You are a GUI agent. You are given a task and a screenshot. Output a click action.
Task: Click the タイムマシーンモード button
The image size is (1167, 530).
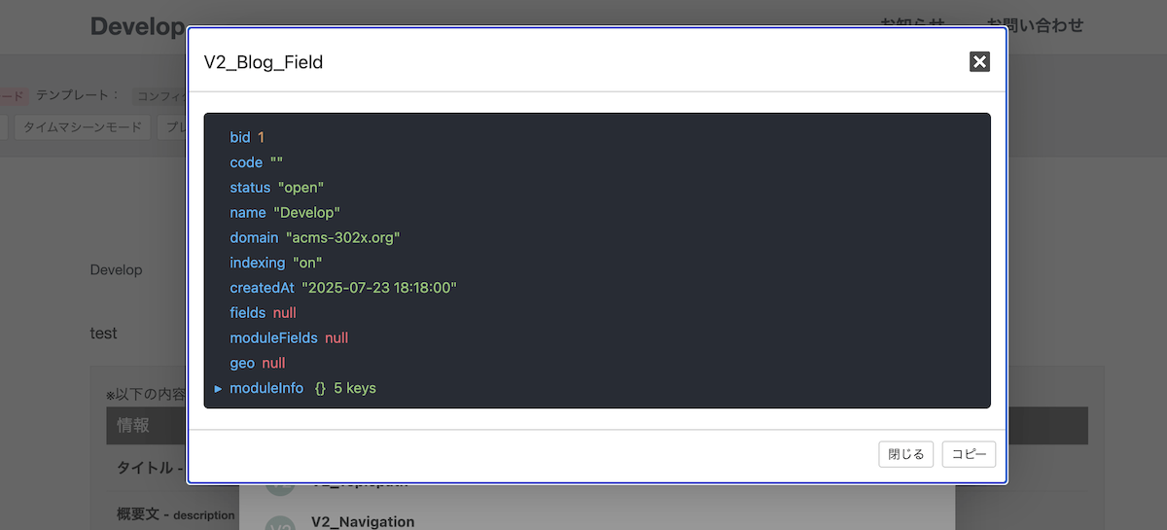[83, 127]
